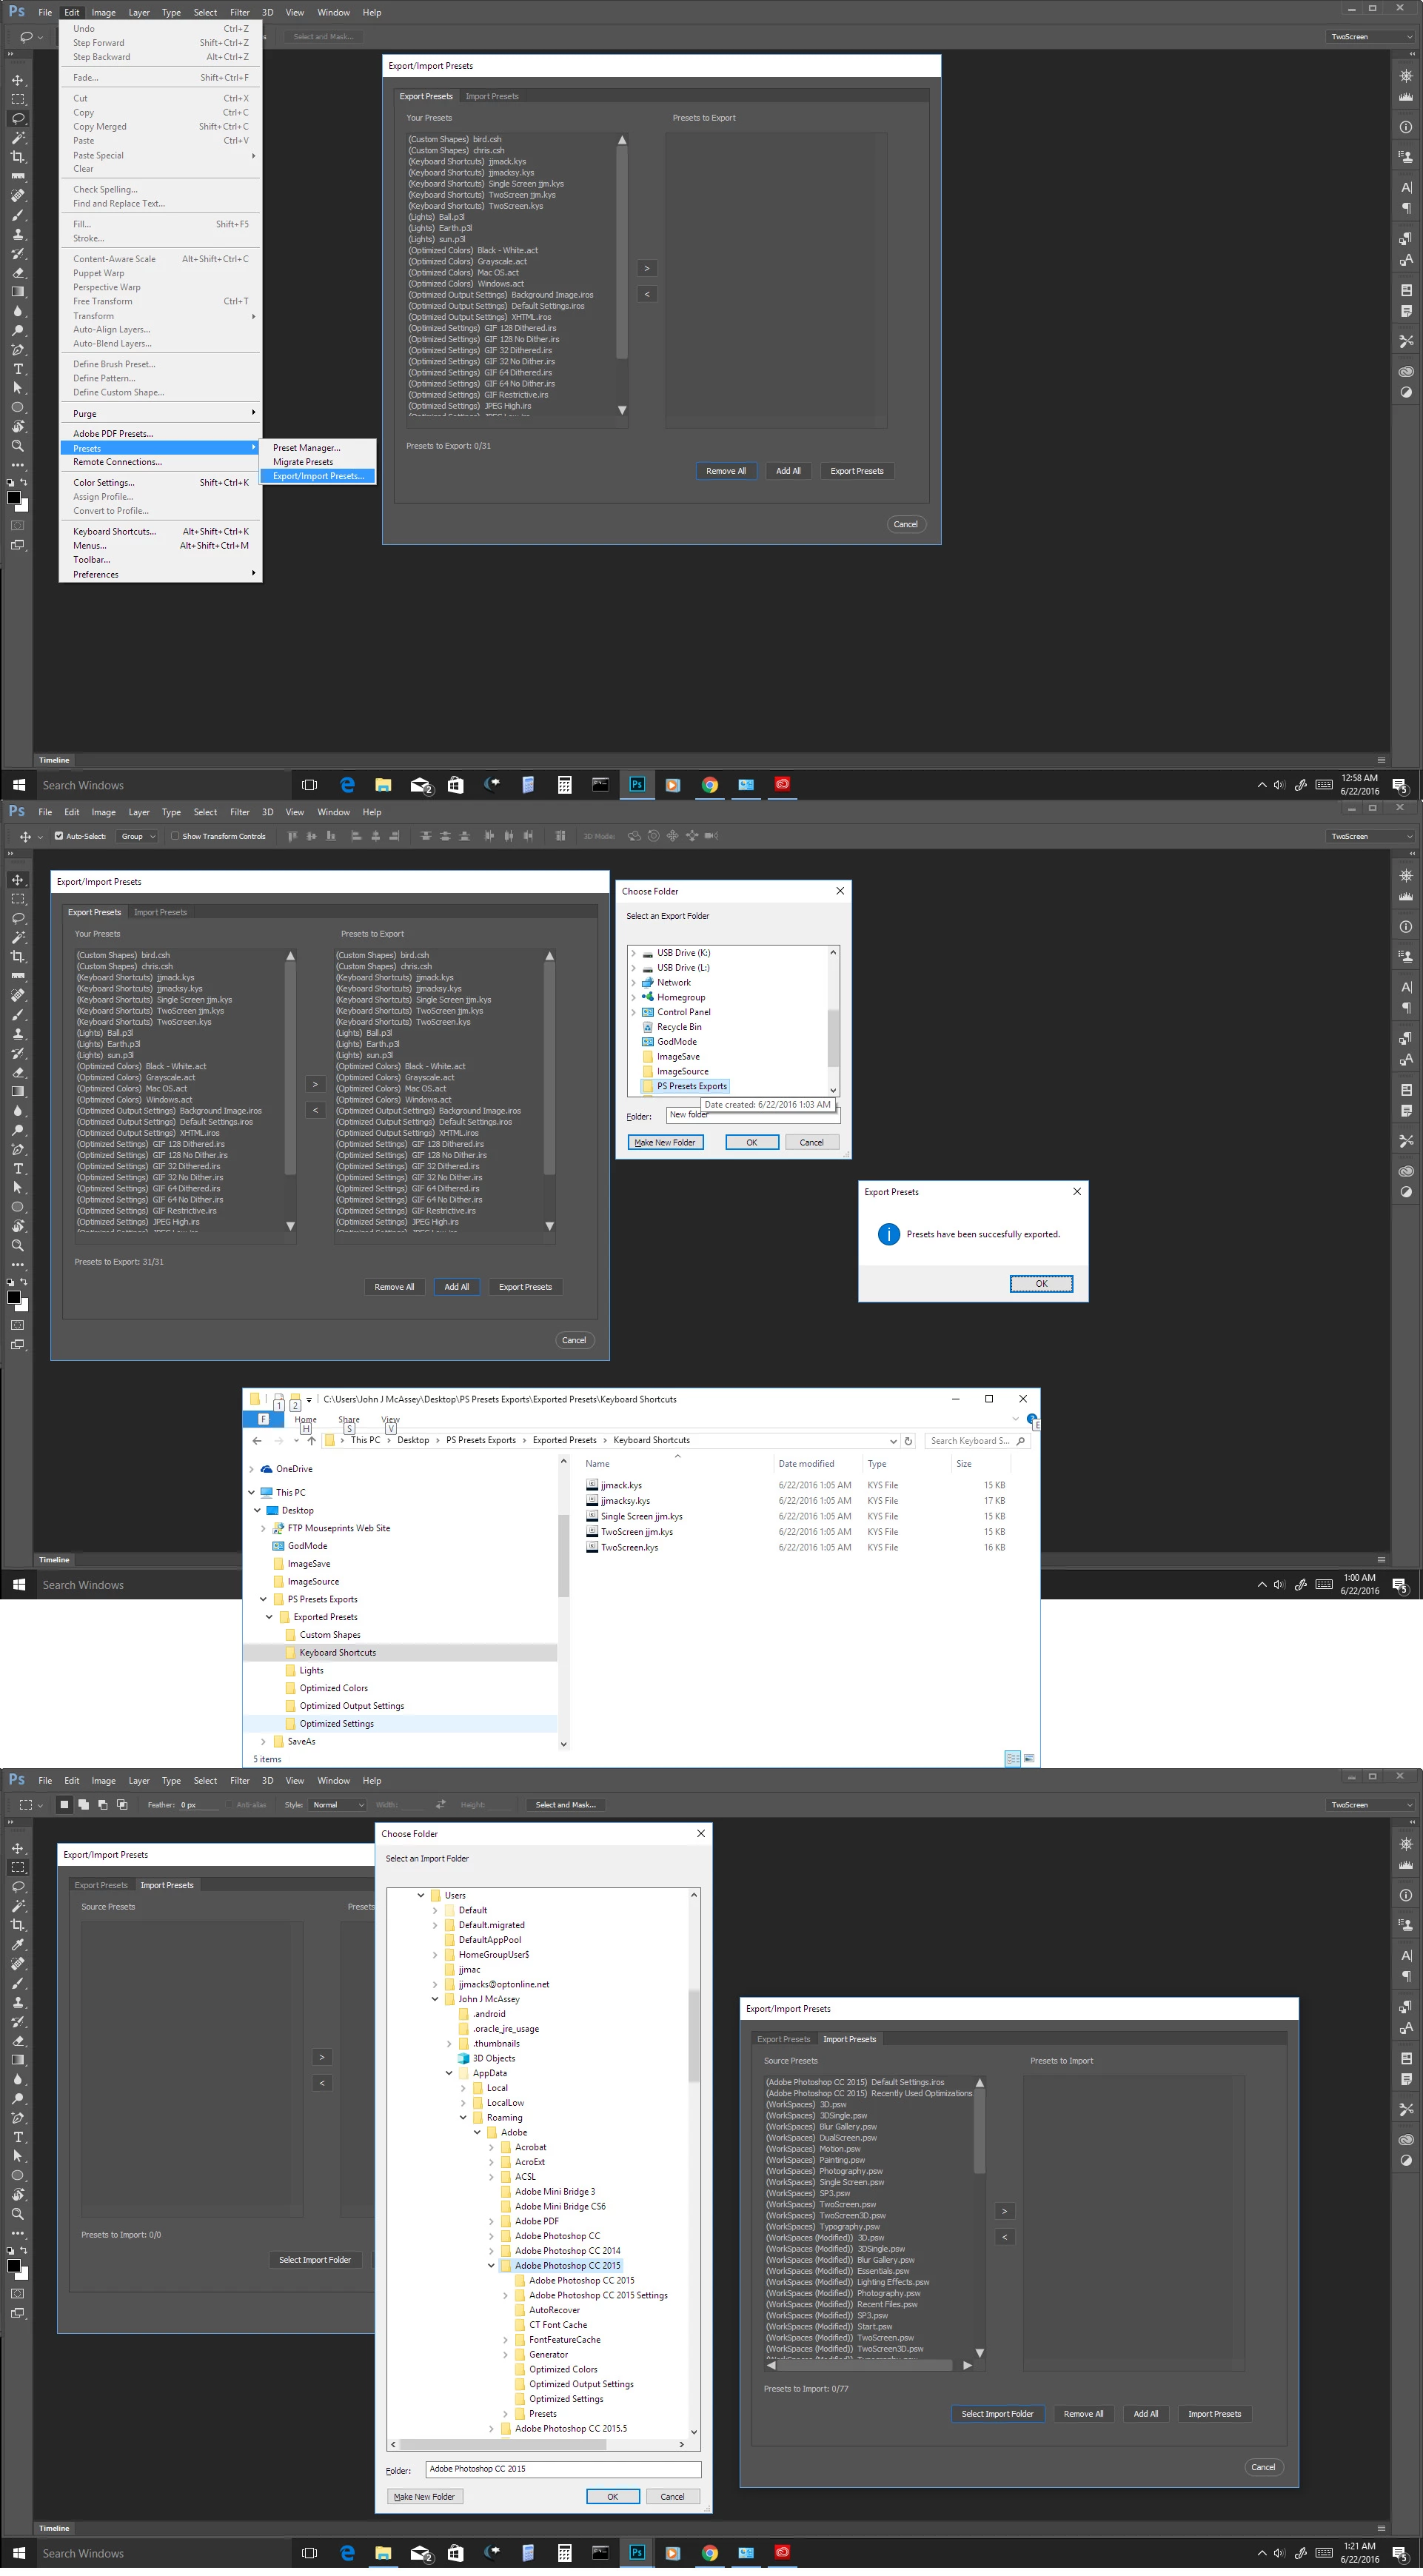
Task: Click the swap width and height icon
Action: coord(441,1805)
